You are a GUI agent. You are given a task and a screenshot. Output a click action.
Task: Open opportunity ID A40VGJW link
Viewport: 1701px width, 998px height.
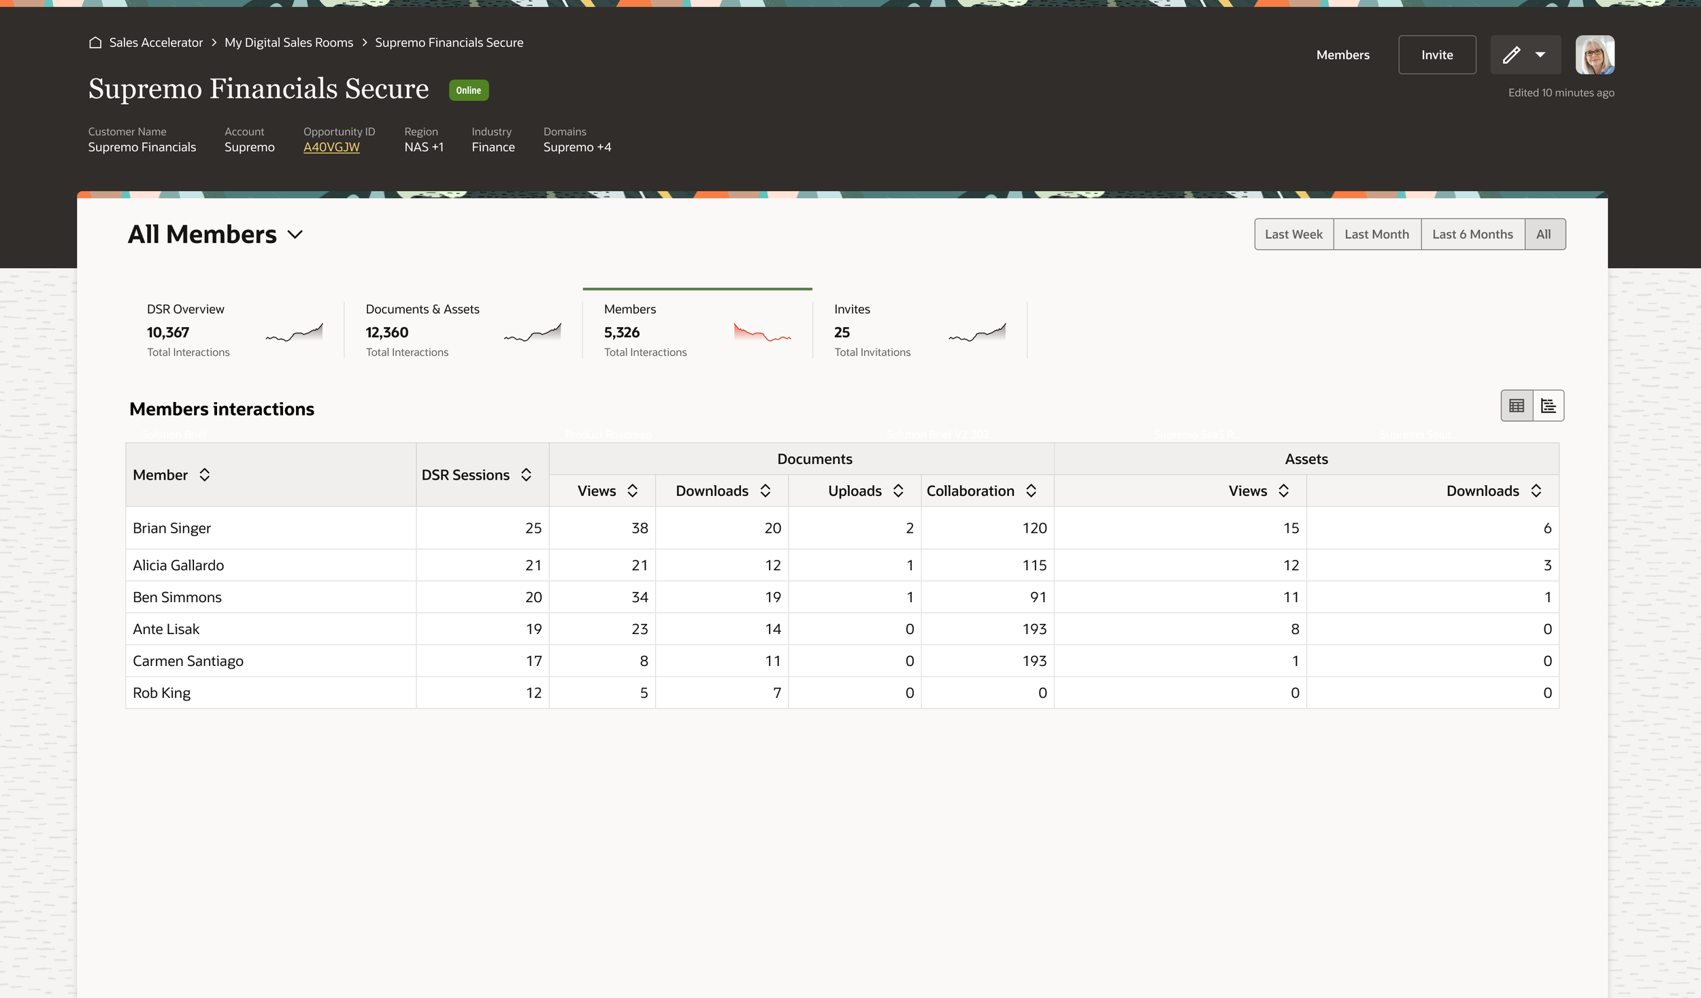[331, 148]
